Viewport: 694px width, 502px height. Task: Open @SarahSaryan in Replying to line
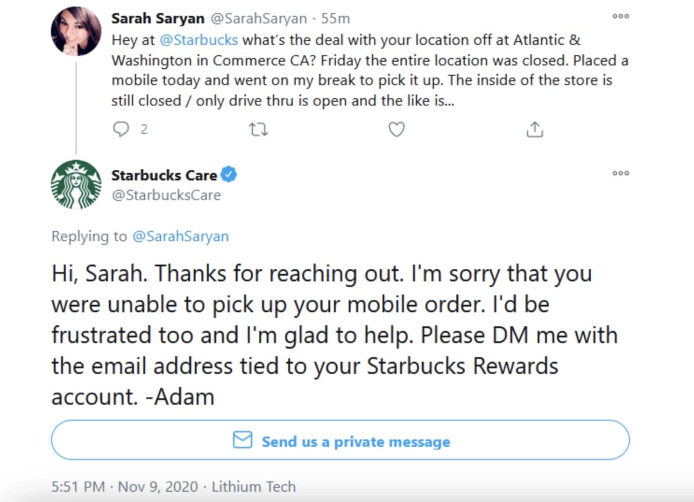[181, 237]
